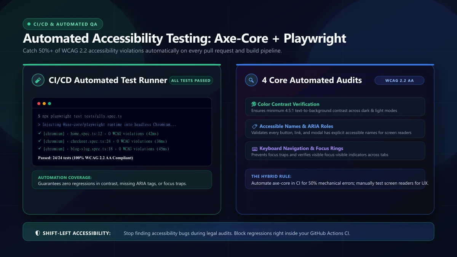Click the palette icon next to Color Contrast Verification
Viewport: 457px width, 257px height.
click(x=254, y=104)
